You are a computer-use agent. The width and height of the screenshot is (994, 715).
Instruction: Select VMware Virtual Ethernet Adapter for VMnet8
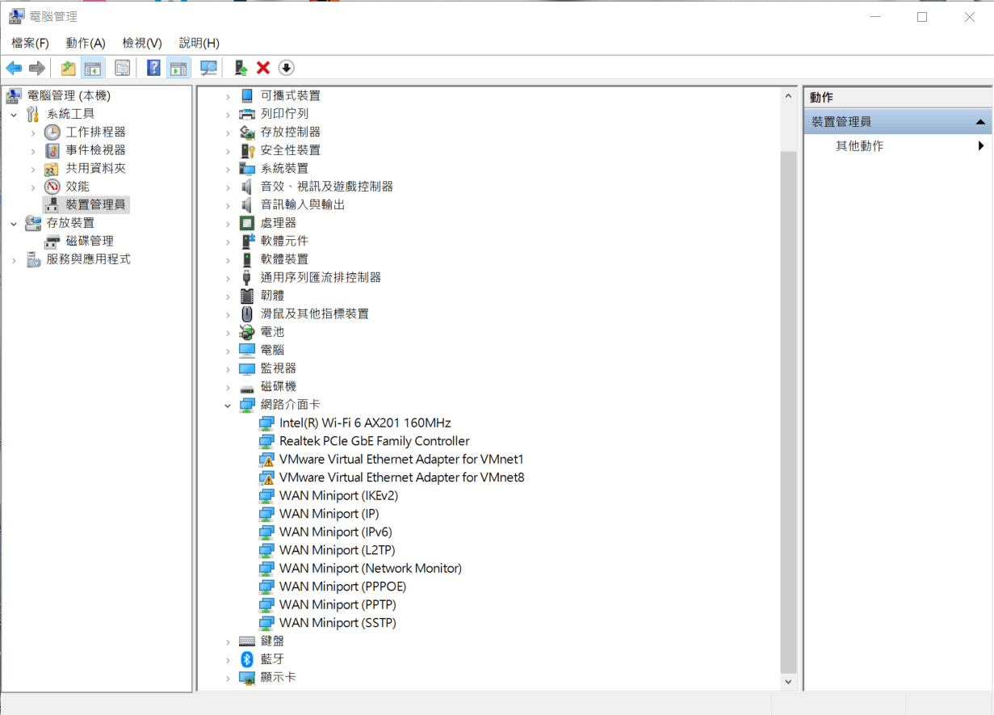[402, 477]
